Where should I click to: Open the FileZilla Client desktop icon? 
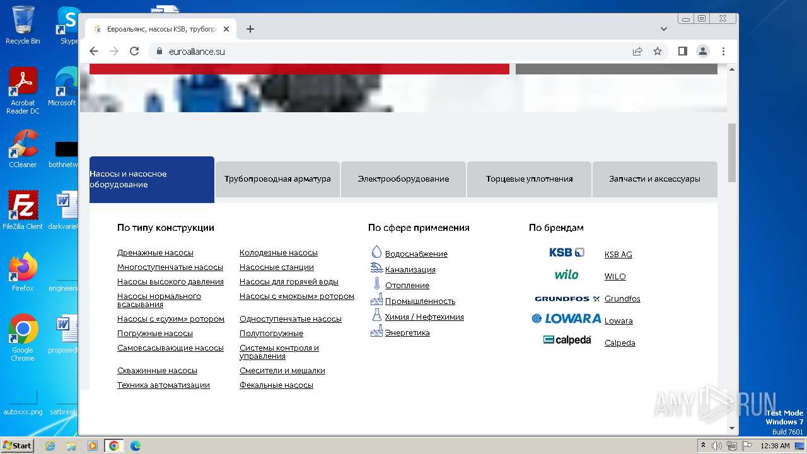pyautogui.click(x=23, y=211)
